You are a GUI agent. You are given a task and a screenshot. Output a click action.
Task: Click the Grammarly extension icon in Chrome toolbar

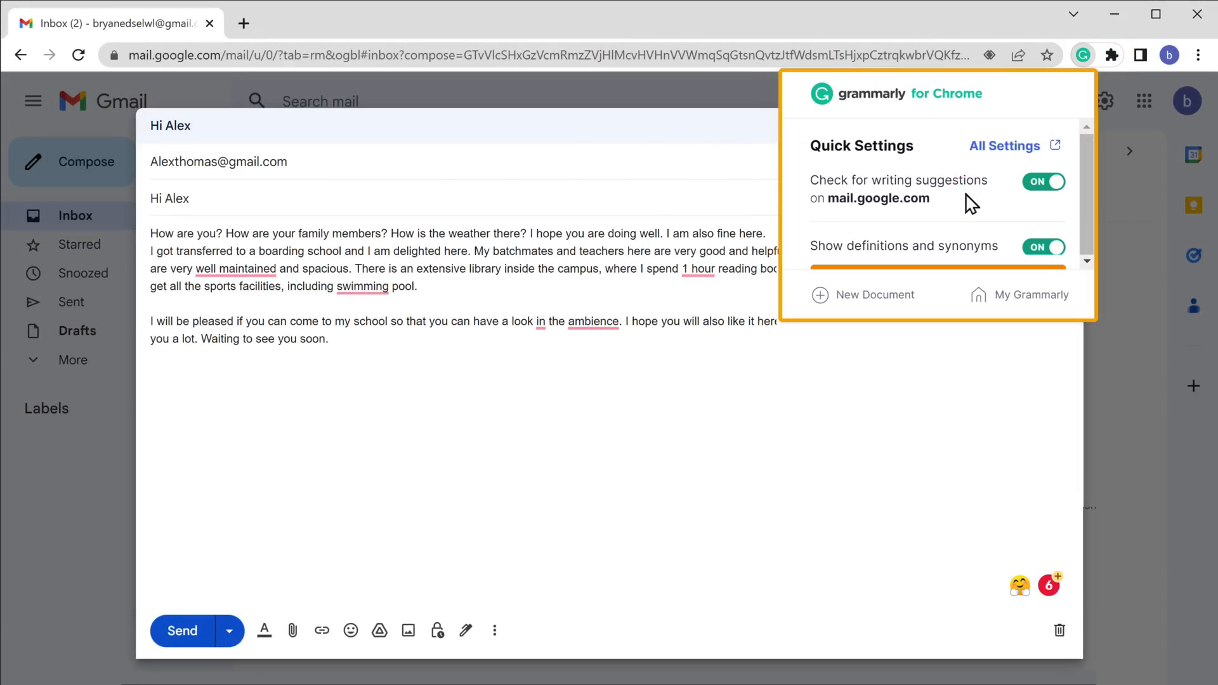point(1083,55)
